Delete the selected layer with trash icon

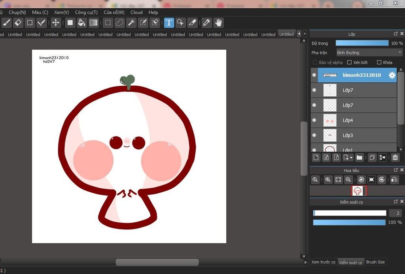[395, 158]
